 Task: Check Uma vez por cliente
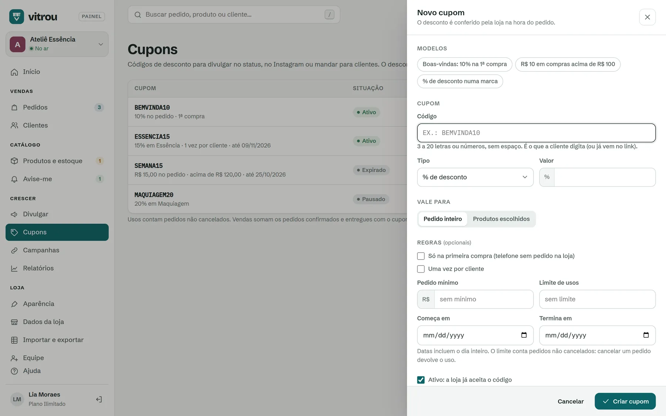[421, 269]
